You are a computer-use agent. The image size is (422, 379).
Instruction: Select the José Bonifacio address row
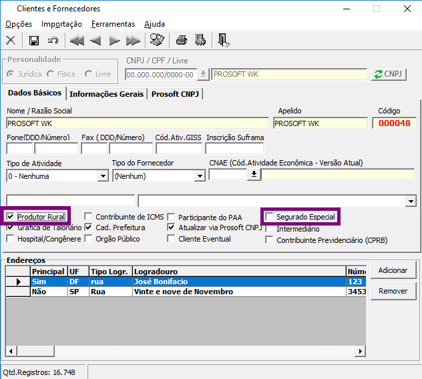point(186,282)
